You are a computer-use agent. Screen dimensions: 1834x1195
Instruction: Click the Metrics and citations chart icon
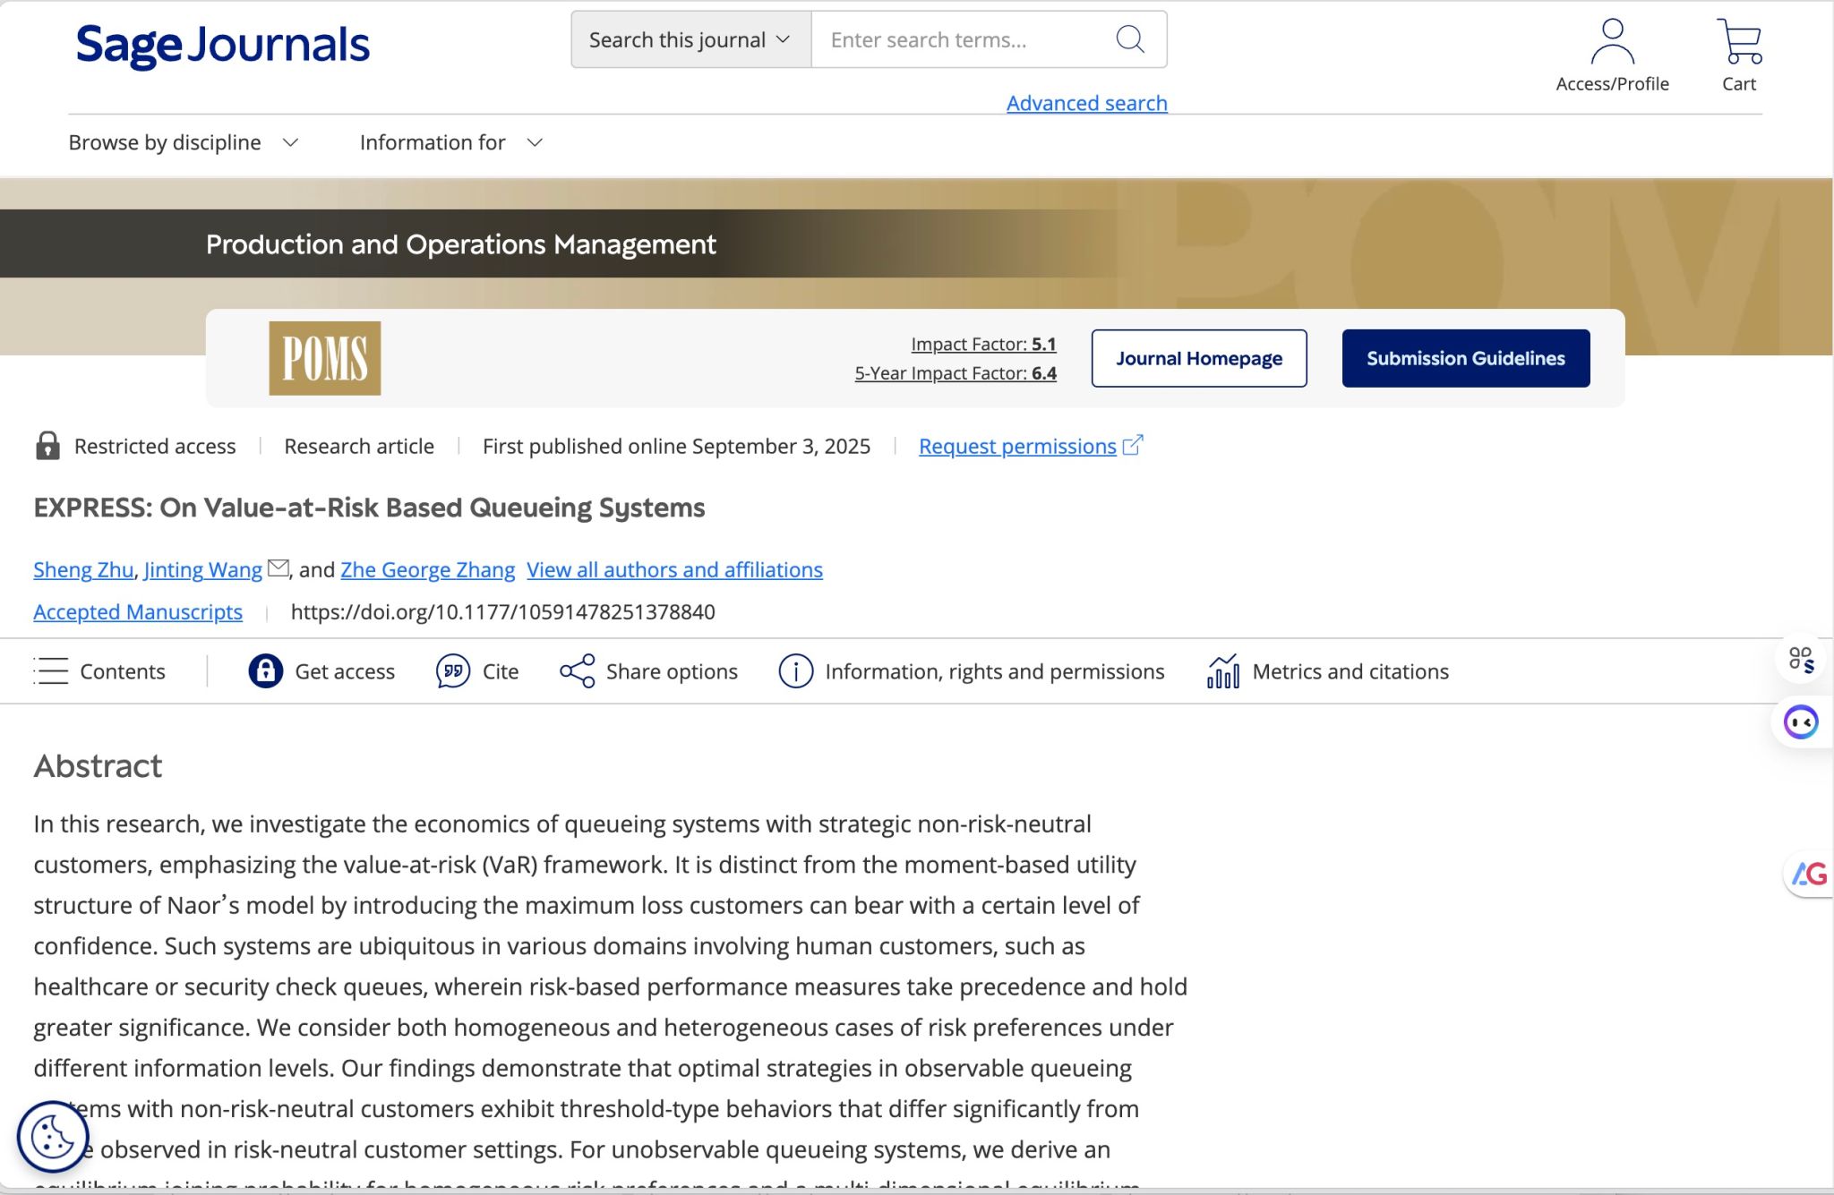(1223, 670)
